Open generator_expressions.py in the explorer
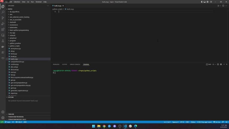 [x=19, y=91]
